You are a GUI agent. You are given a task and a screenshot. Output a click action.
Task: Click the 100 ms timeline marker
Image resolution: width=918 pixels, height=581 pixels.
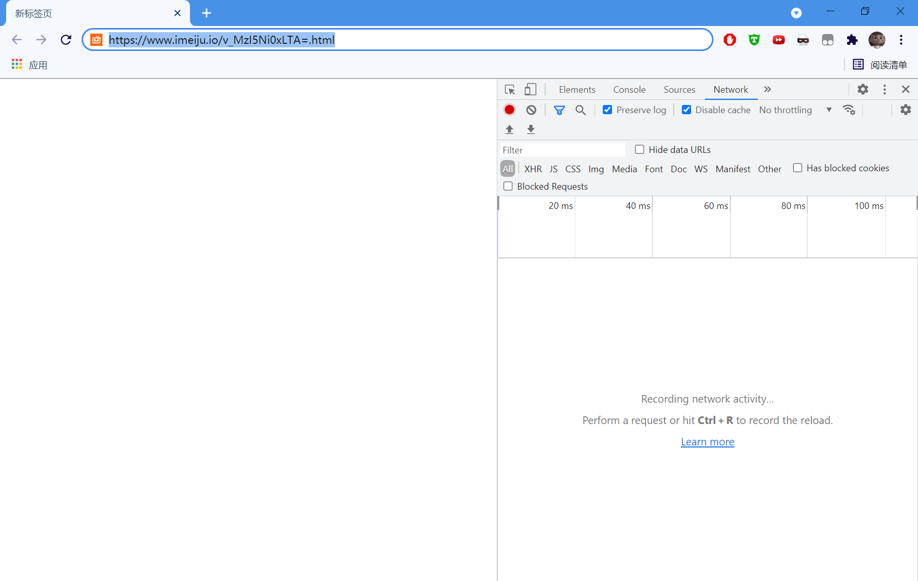tap(869, 206)
